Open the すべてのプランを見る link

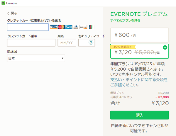pyautogui.click(x=125, y=21)
